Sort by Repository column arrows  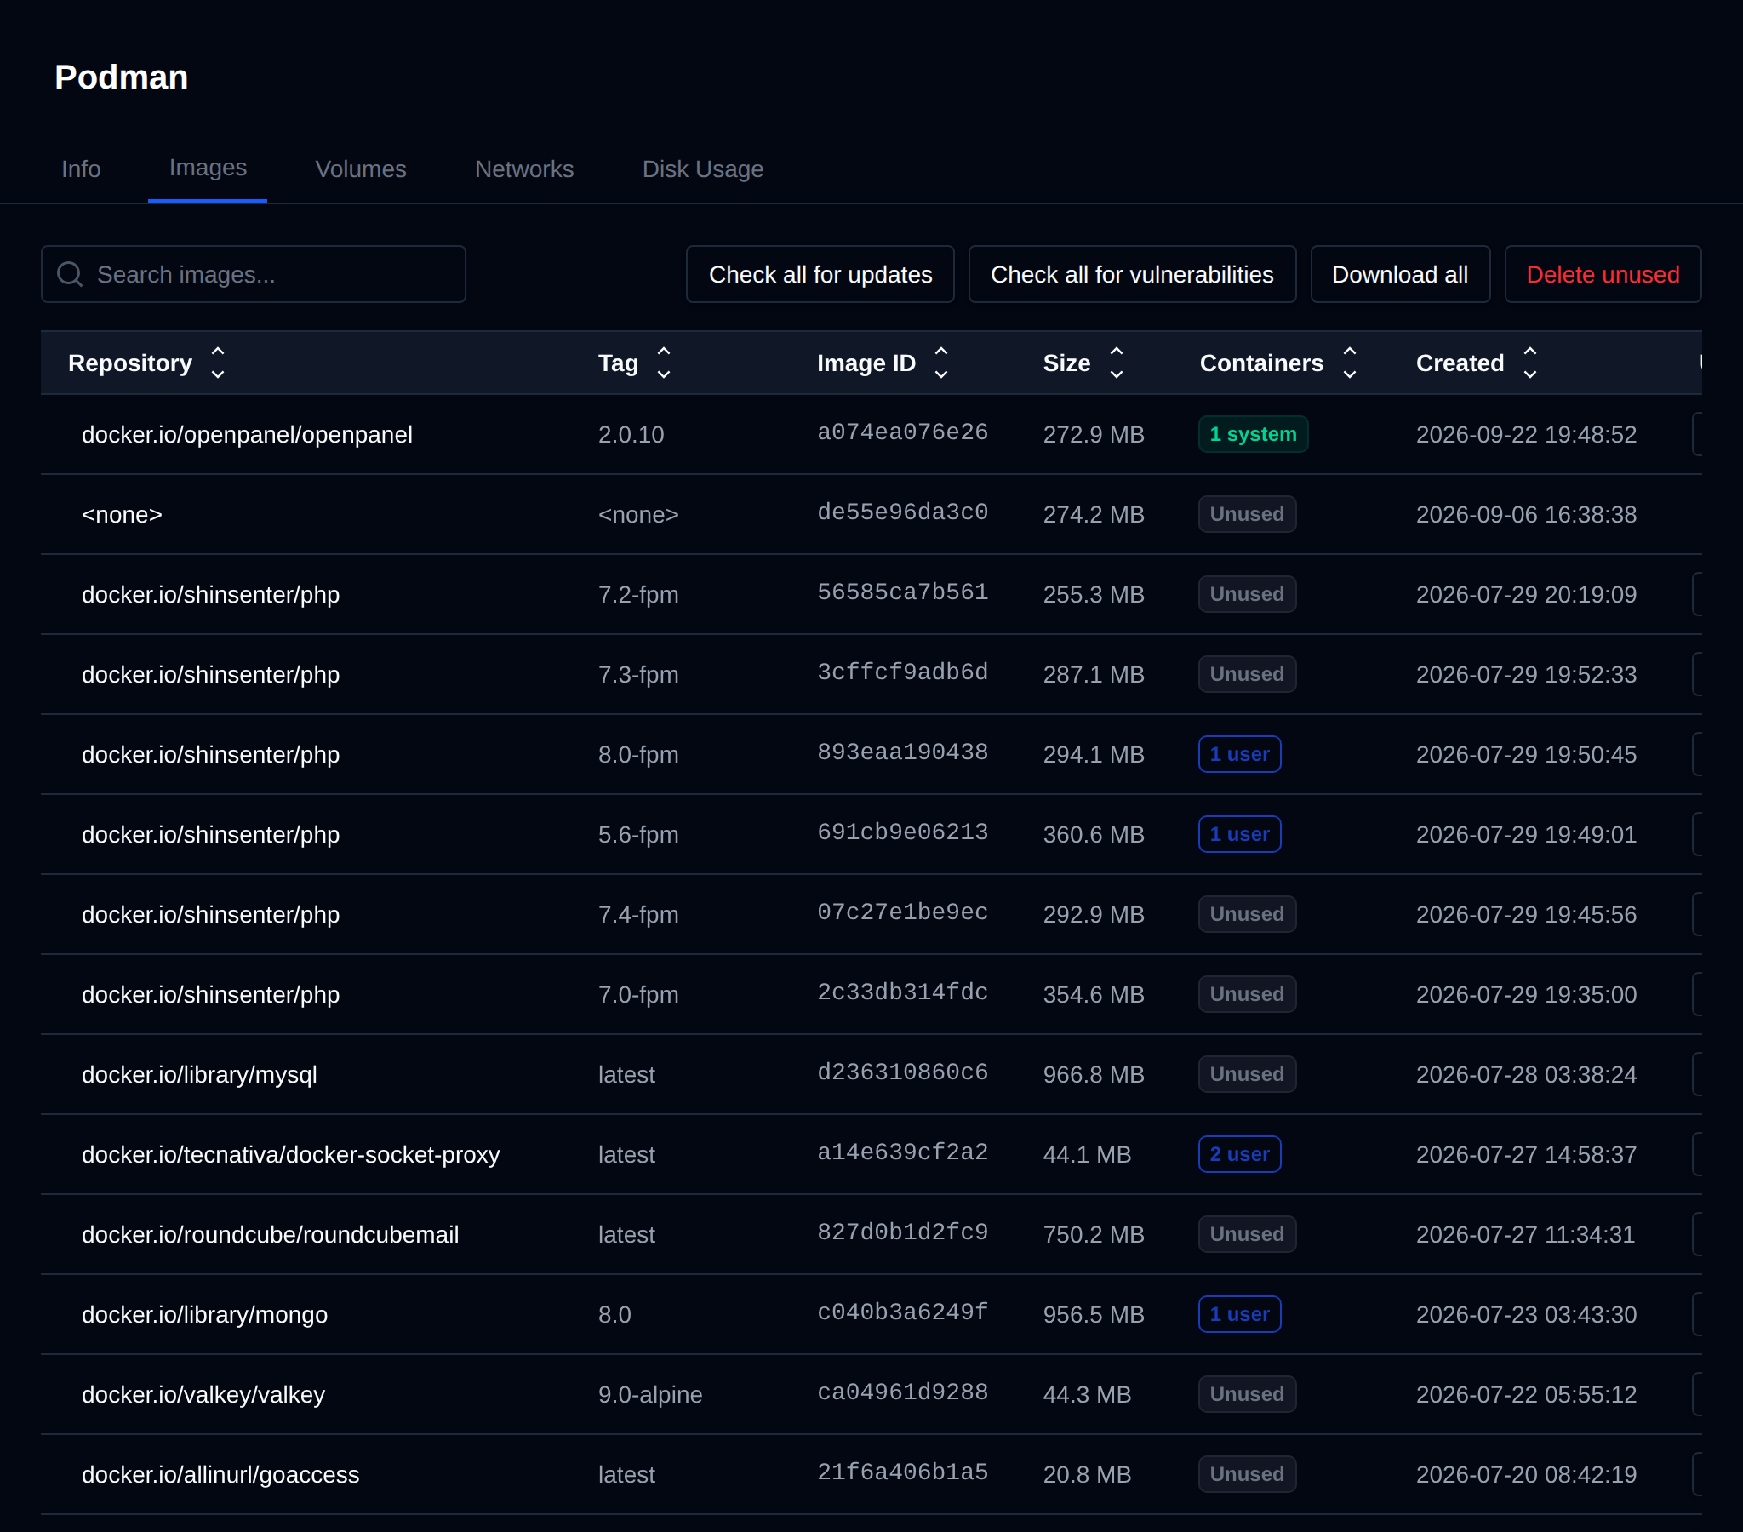217,363
